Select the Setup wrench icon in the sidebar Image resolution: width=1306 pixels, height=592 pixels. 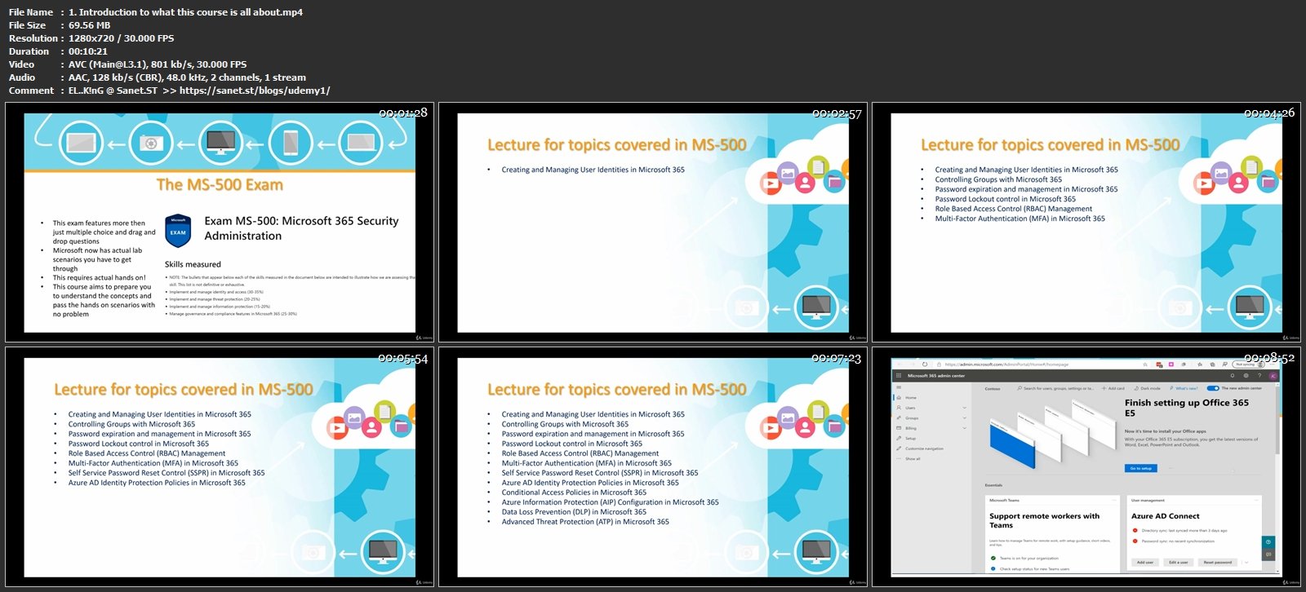click(899, 438)
